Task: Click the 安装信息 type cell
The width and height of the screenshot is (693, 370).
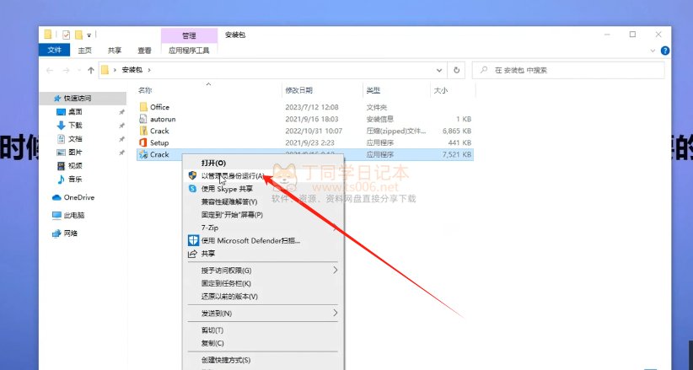Action: (x=379, y=119)
